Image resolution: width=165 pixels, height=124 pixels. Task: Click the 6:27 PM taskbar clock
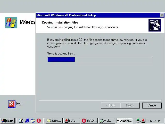tap(155, 121)
